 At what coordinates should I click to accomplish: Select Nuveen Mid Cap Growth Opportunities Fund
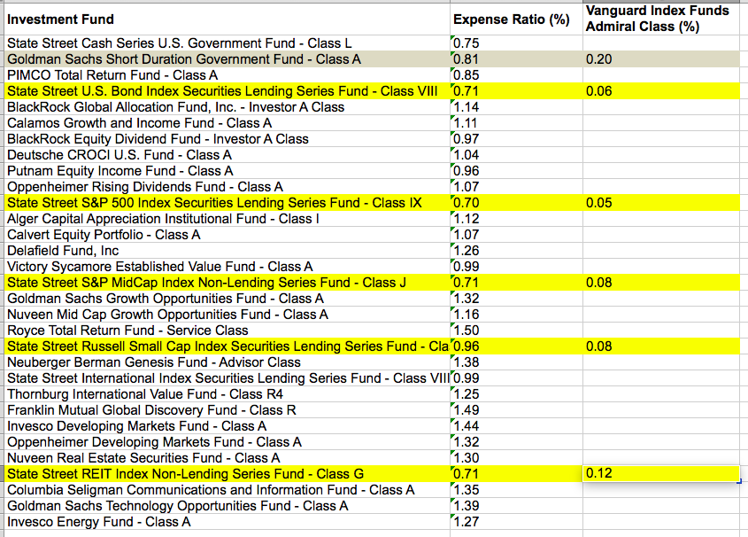(x=227, y=315)
